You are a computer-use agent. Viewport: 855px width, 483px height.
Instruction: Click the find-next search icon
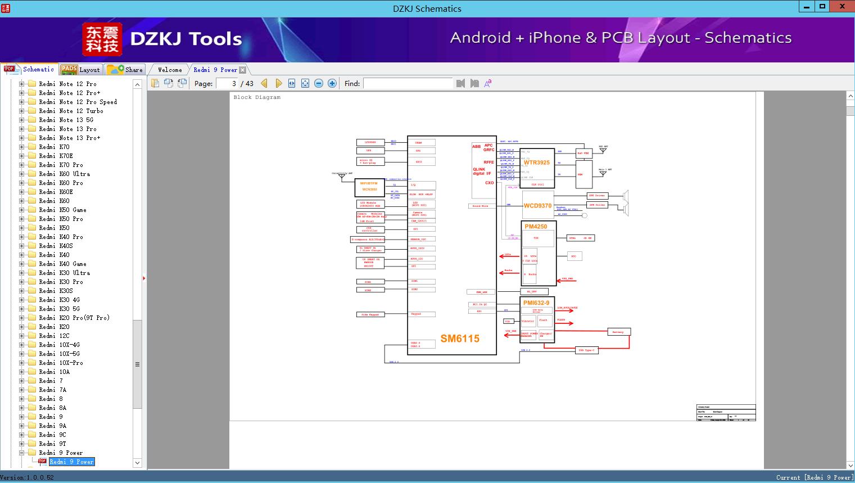pos(474,83)
